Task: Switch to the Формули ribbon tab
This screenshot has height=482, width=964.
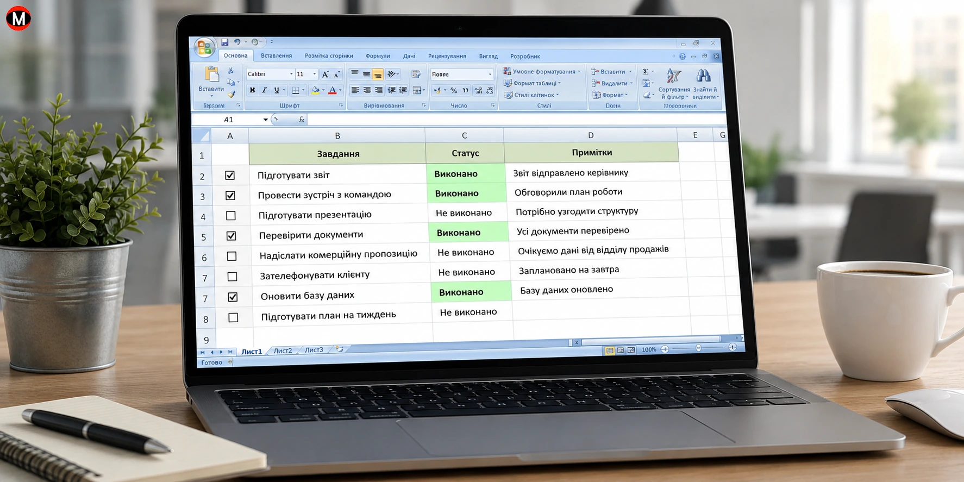Action: coord(378,56)
